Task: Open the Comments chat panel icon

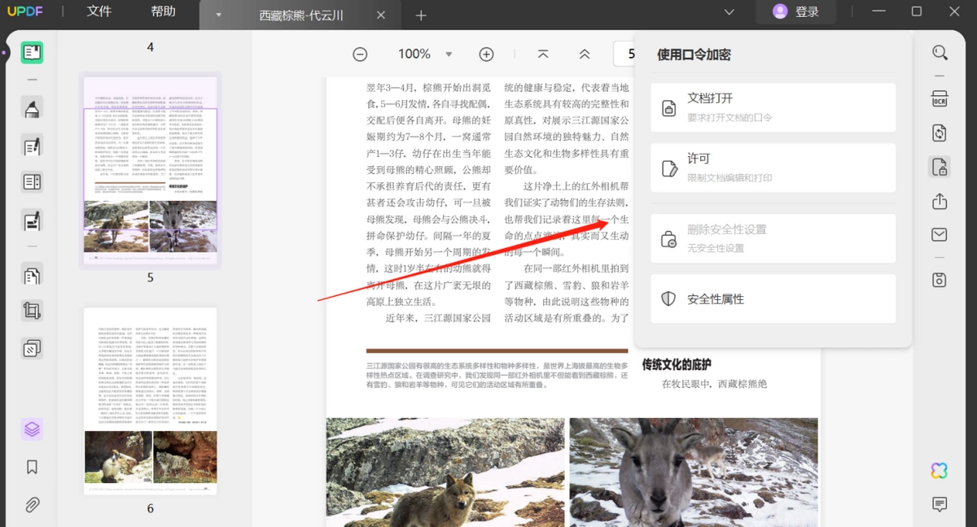Action: pos(940,505)
